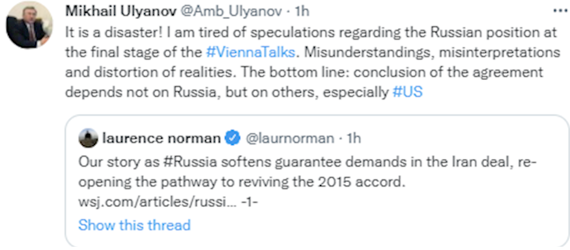Viewport: 570px width, 250px height.
Task: Open the wsj.com/articles link
Action: 158,202
